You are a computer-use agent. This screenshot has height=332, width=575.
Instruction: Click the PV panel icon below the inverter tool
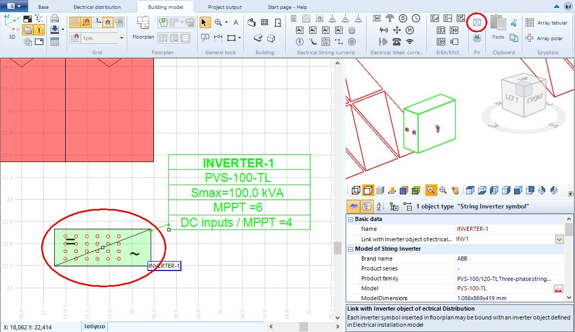click(x=476, y=38)
